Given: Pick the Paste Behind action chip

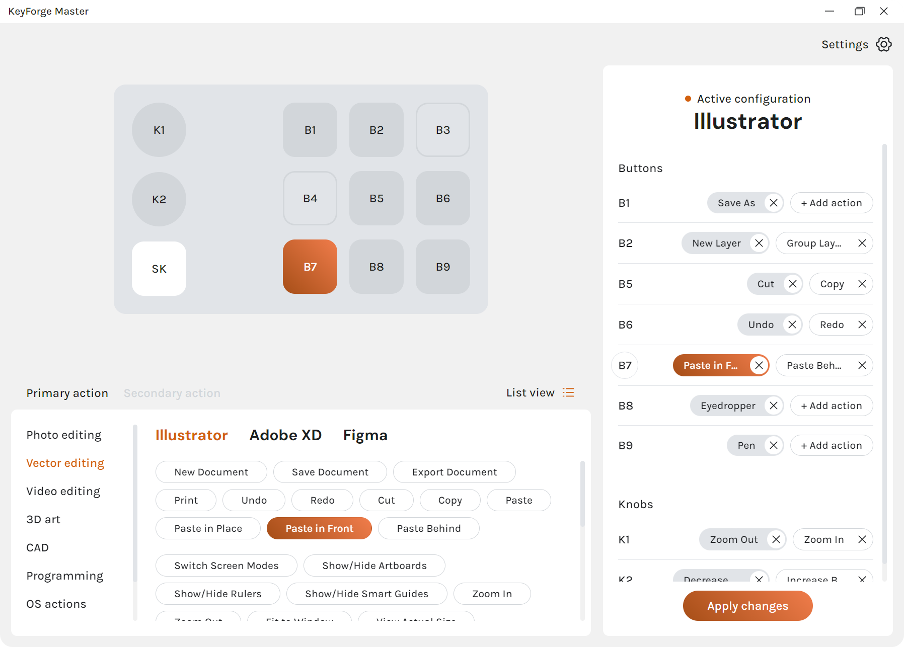Looking at the screenshot, I should point(429,528).
